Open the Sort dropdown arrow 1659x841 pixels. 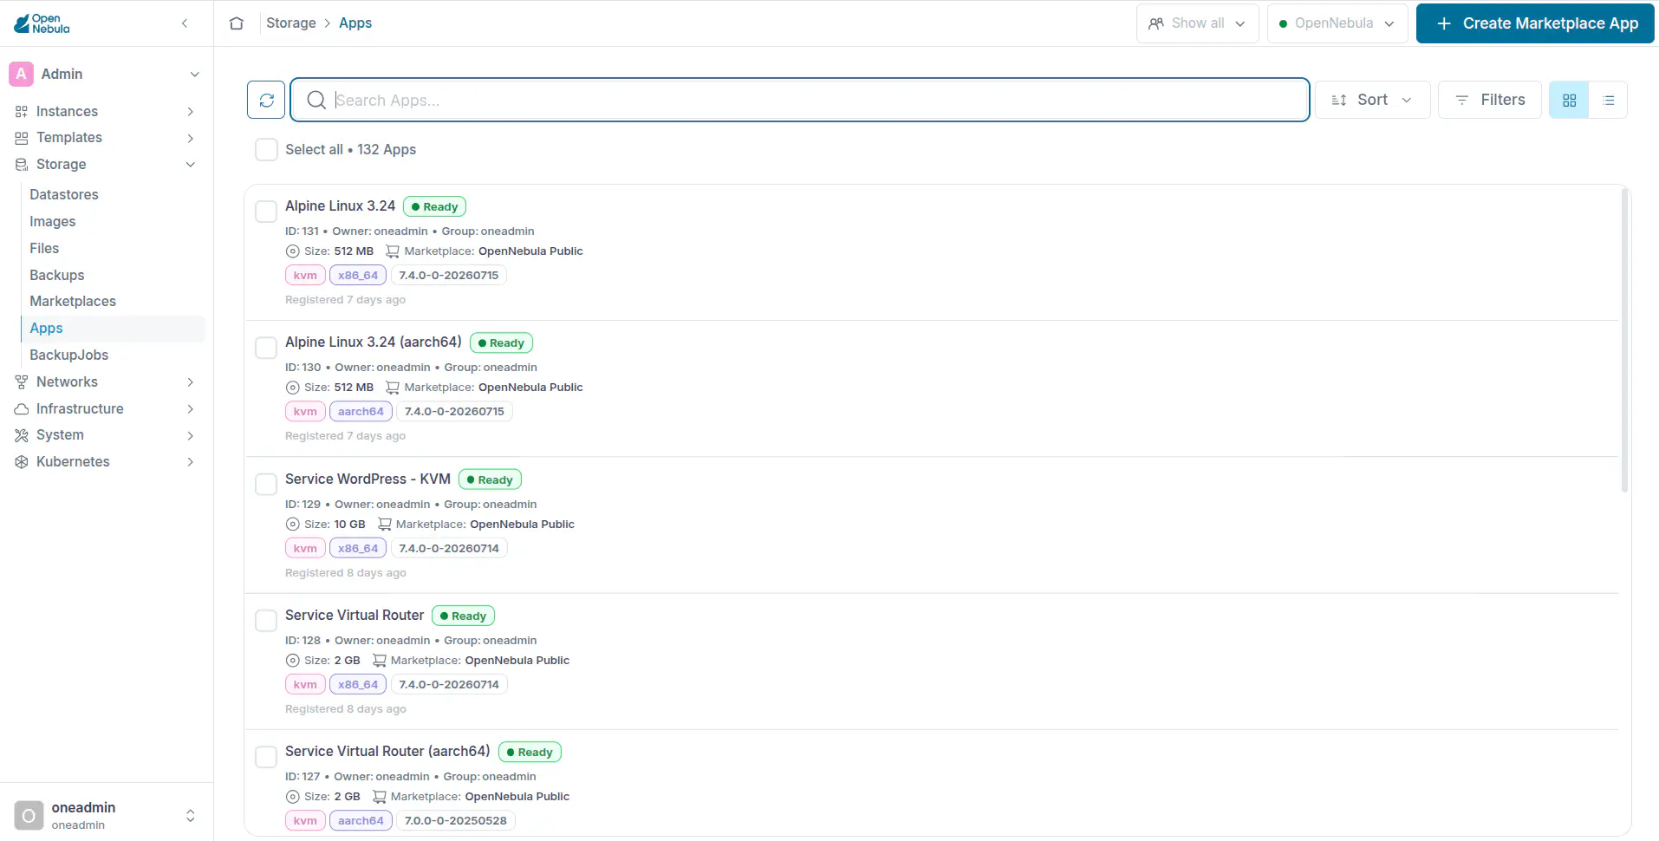(1407, 100)
